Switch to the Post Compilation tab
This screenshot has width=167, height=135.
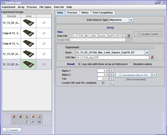tap(103, 13)
